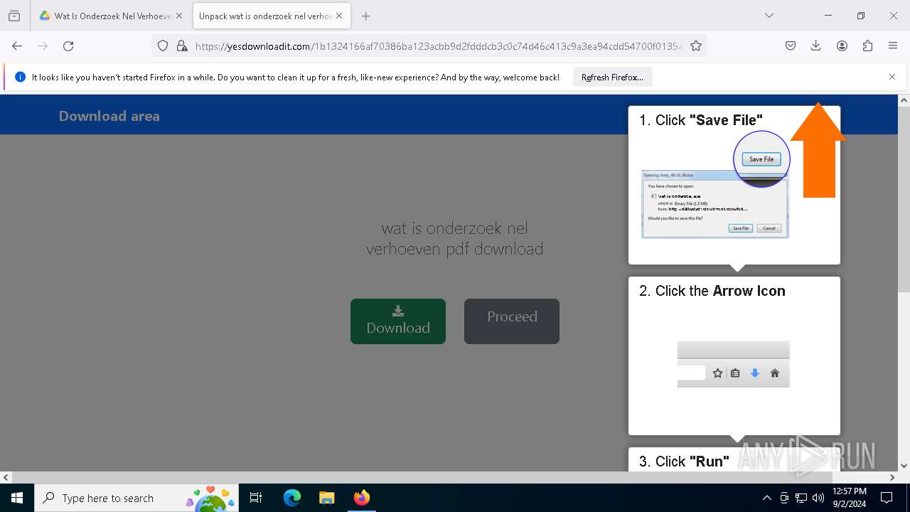Open network status tray icon
The height and width of the screenshot is (512, 910).
[x=801, y=498]
